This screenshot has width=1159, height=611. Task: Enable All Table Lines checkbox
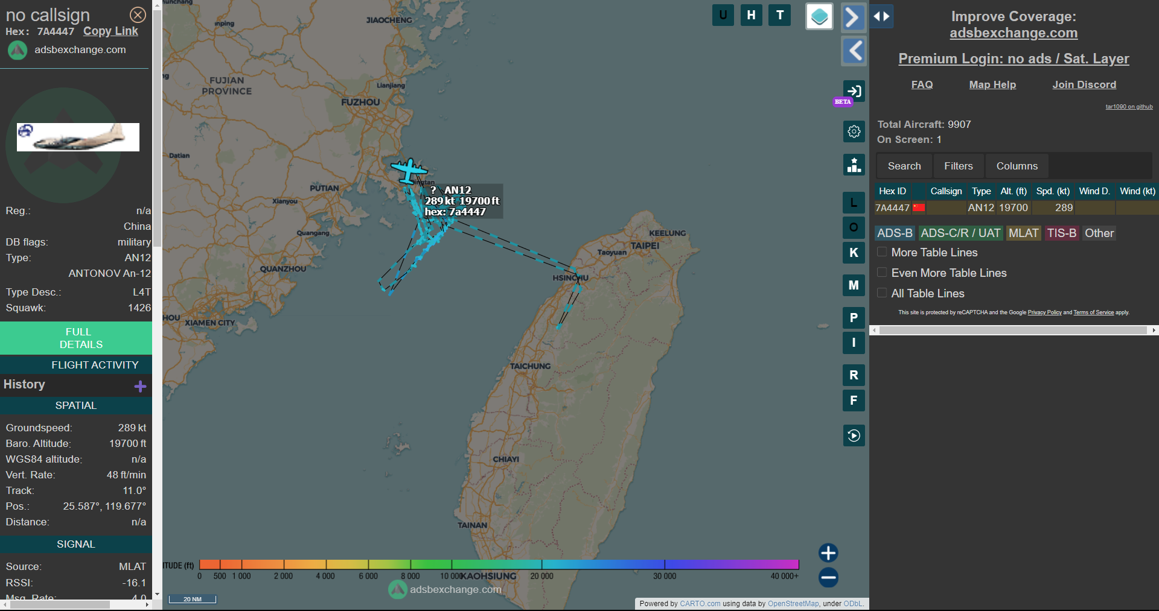(882, 293)
